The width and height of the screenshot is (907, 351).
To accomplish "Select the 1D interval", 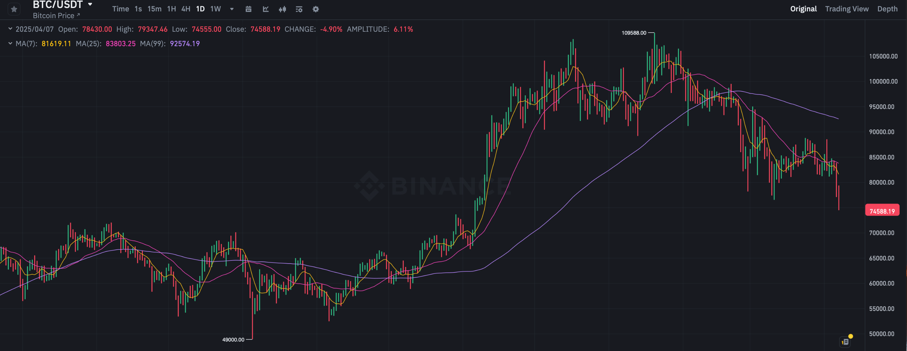I will click(x=200, y=9).
